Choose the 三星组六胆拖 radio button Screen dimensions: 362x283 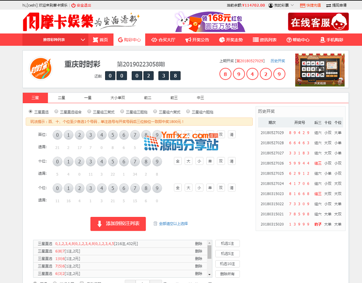188,111
